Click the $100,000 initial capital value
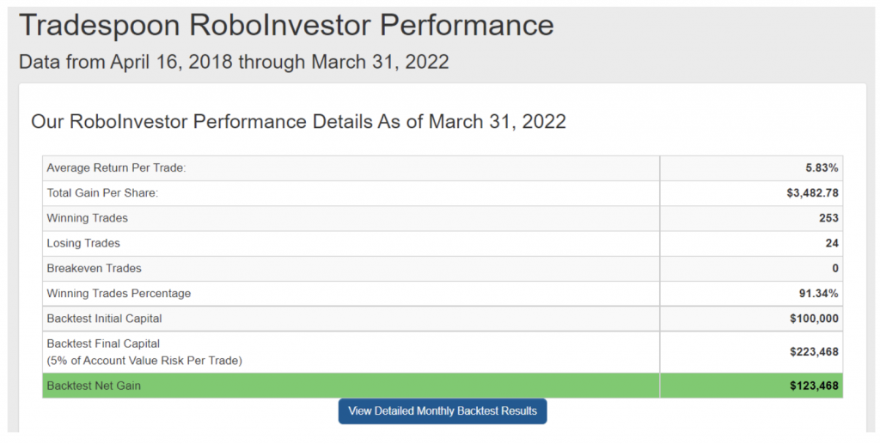Image resolution: width=880 pixels, height=444 pixels. (814, 319)
